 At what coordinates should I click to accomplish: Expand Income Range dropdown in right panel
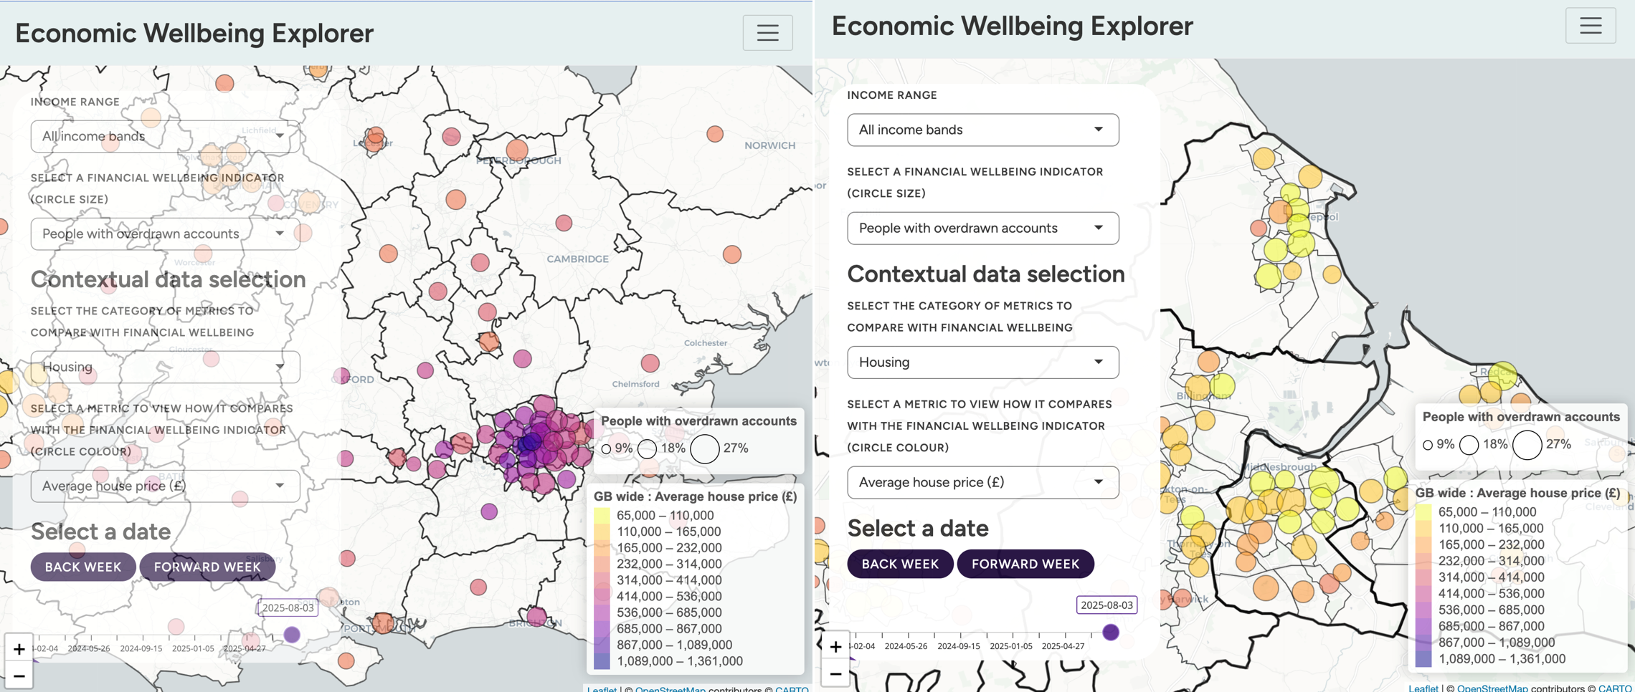click(x=982, y=130)
